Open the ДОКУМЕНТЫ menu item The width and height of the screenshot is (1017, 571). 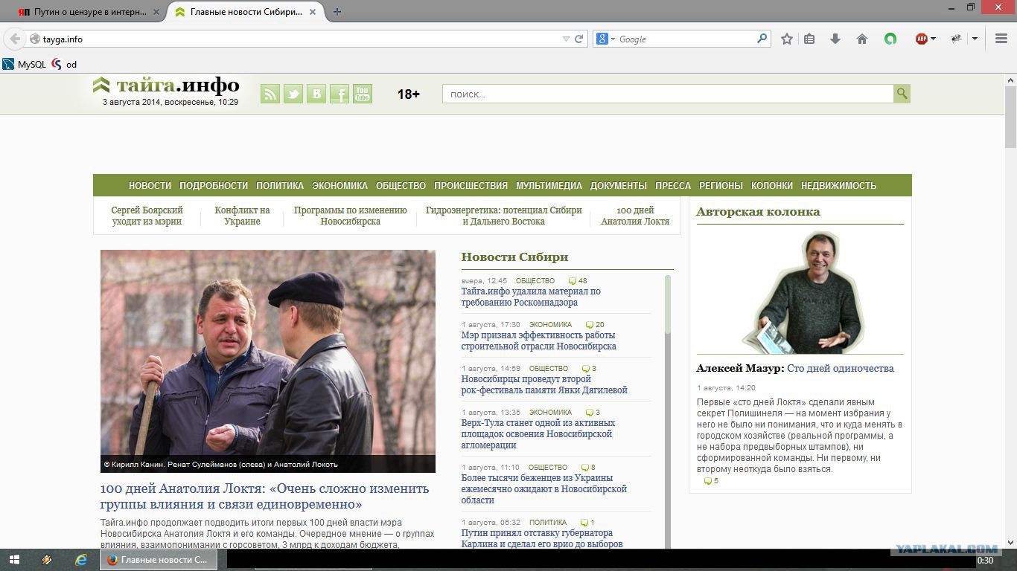coord(619,186)
